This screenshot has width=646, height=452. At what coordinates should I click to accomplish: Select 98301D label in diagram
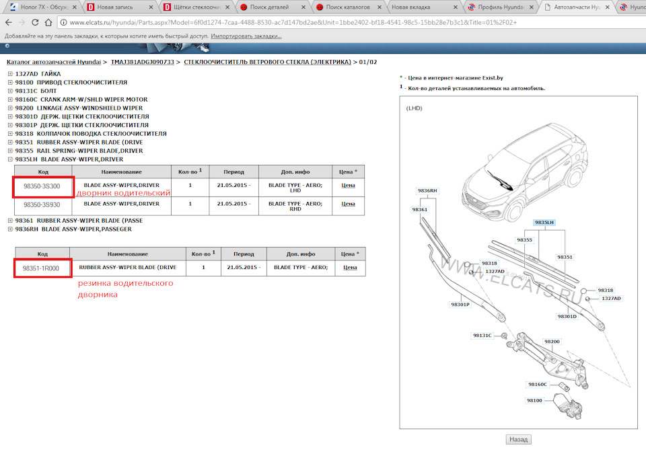(x=567, y=316)
